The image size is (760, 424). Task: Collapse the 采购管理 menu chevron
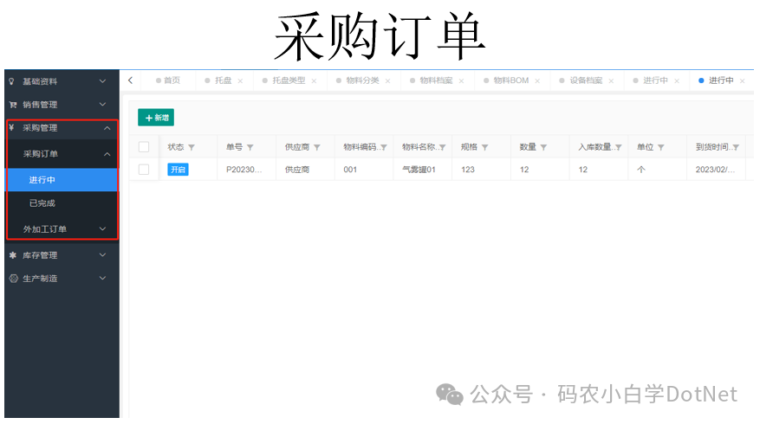pos(107,128)
